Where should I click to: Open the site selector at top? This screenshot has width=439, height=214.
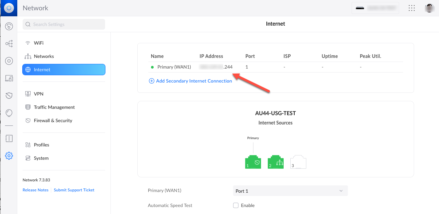(x=375, y=8)
